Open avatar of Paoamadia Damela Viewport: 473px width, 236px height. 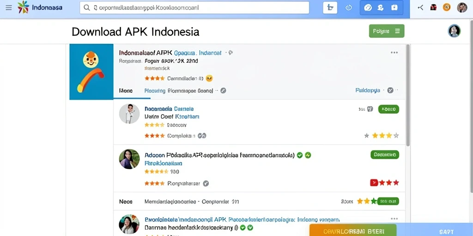(x=129, y=113)
